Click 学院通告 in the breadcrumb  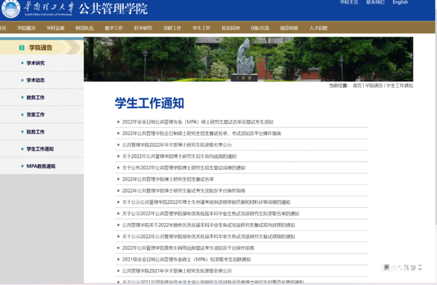click(374, 86)
